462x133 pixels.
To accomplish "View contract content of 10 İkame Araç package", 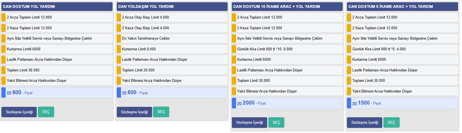I will [x=250, y=123].
